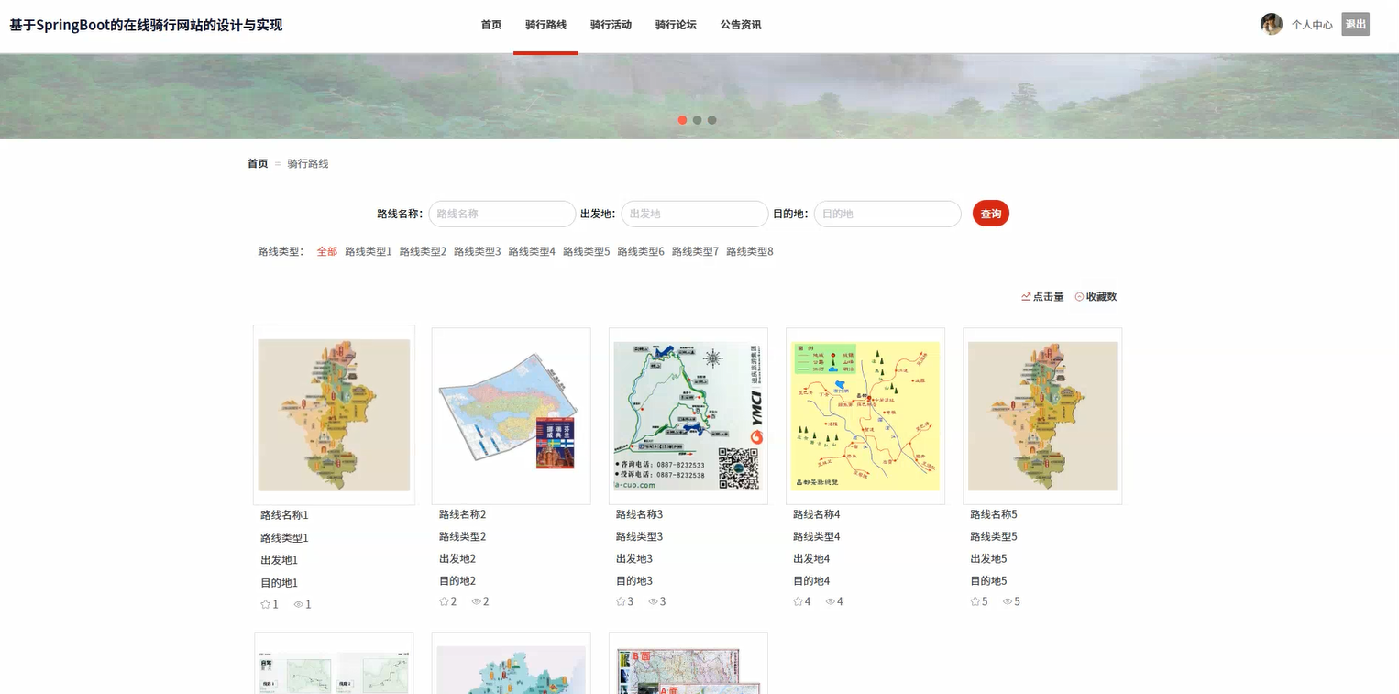Click the trending chart icon beside 点击量
Screen dimensions: 1399x694
click(x=1026, y=296)
